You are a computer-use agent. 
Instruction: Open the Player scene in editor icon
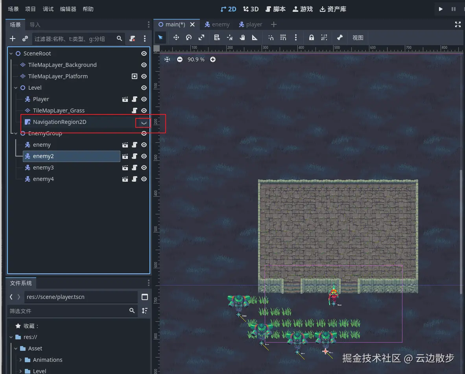coord(125,99)
